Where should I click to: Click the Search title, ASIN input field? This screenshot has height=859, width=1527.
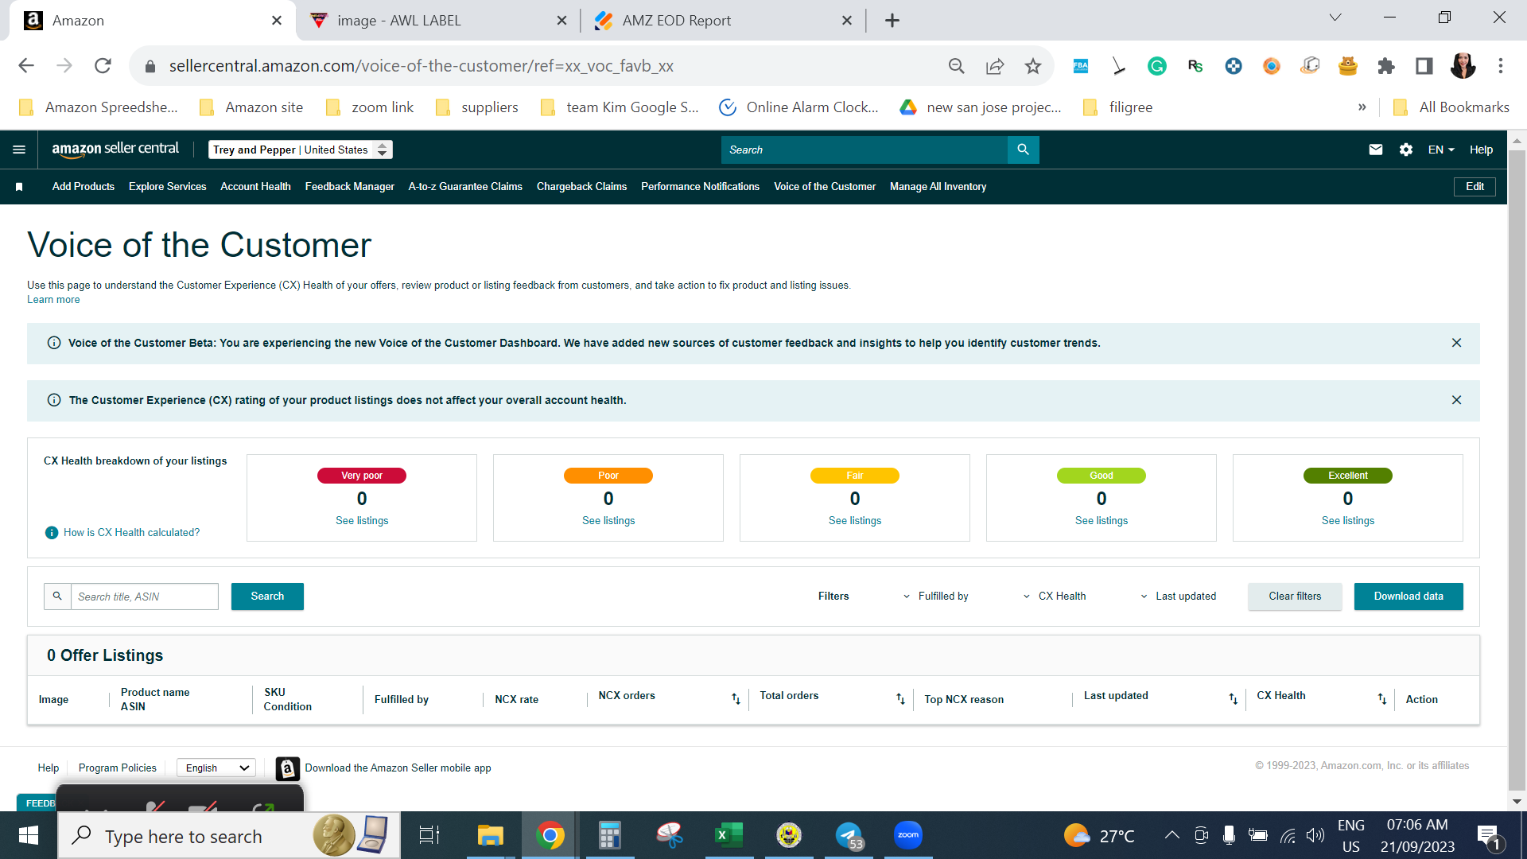coord(144,597)
